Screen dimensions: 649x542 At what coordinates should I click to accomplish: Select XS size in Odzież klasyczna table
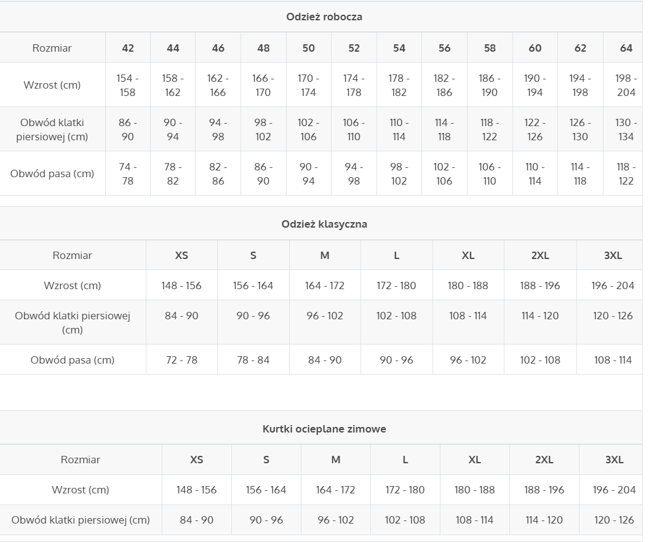coord(181,255)
